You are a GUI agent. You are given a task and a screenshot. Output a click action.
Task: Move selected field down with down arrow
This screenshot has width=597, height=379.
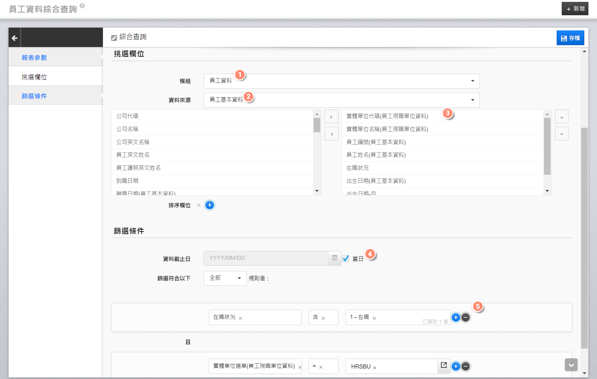(x=561, y=134)
